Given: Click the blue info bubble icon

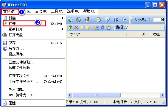Looking at the screenshot, I should pos(107,20).
